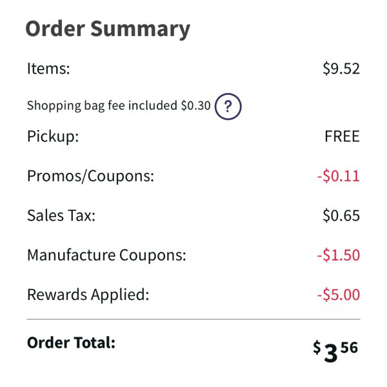The height and width of the screenshot is (387, 387).
Task: Click the Order Total label
Action: 71,343
